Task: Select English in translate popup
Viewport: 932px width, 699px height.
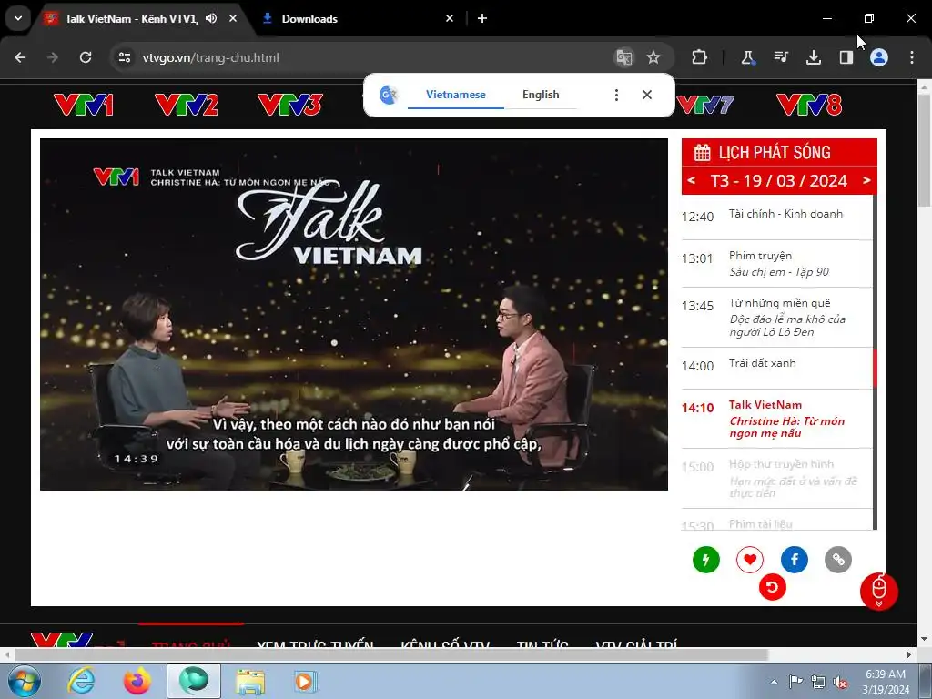Action: tap(541, 95)
